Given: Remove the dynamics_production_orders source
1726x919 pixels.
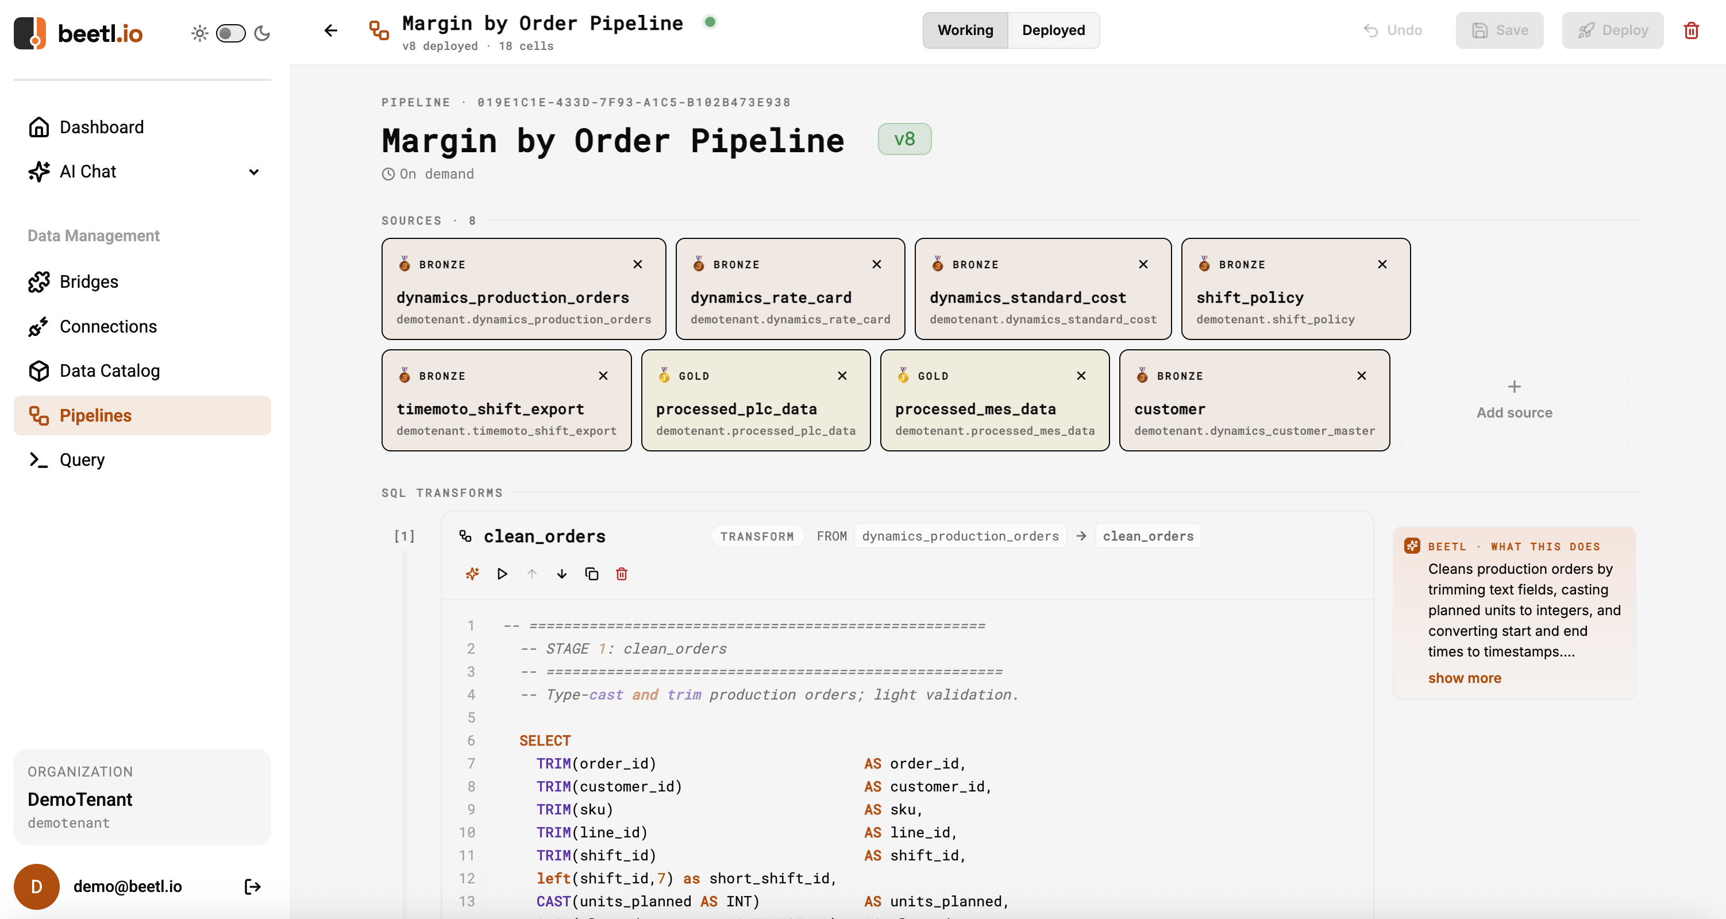Looking at the screenshot, I should coord(638,265).
